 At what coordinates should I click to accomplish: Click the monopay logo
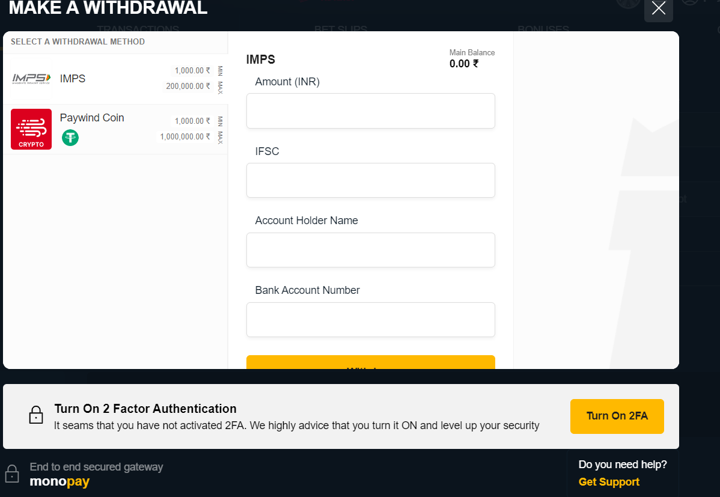point(59,481)
